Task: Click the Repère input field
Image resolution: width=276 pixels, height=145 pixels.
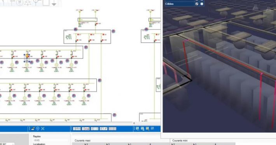Action: 51,140
